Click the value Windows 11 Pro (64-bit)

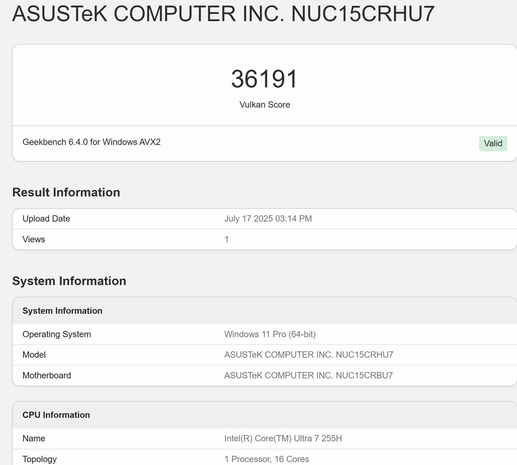click(x=270, y=334)
